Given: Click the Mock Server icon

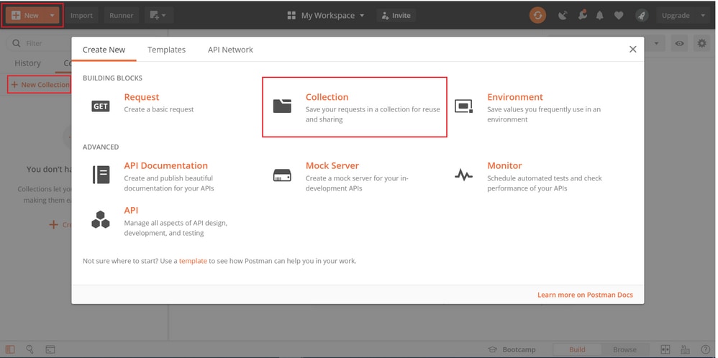Looking at the screenshot, I should (282, 175).
